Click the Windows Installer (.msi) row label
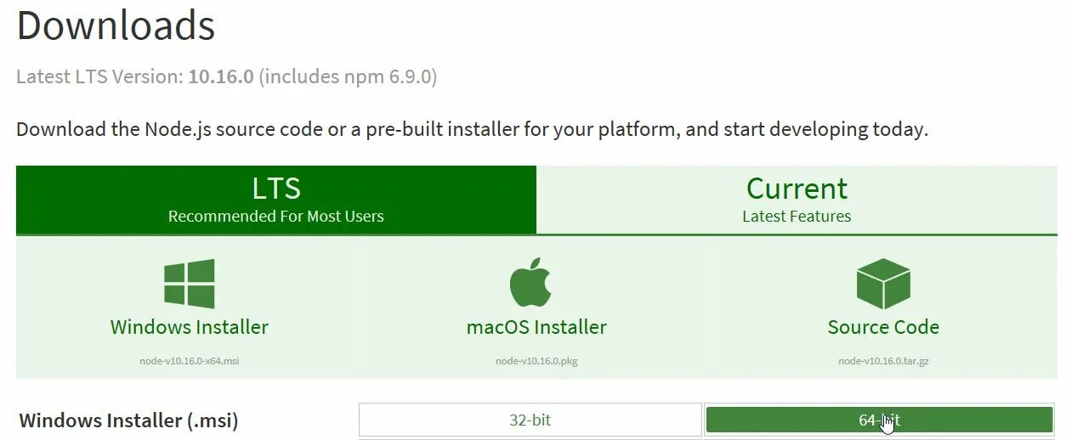This screenshot has height=440, width=1066. (x=128, y=420)
